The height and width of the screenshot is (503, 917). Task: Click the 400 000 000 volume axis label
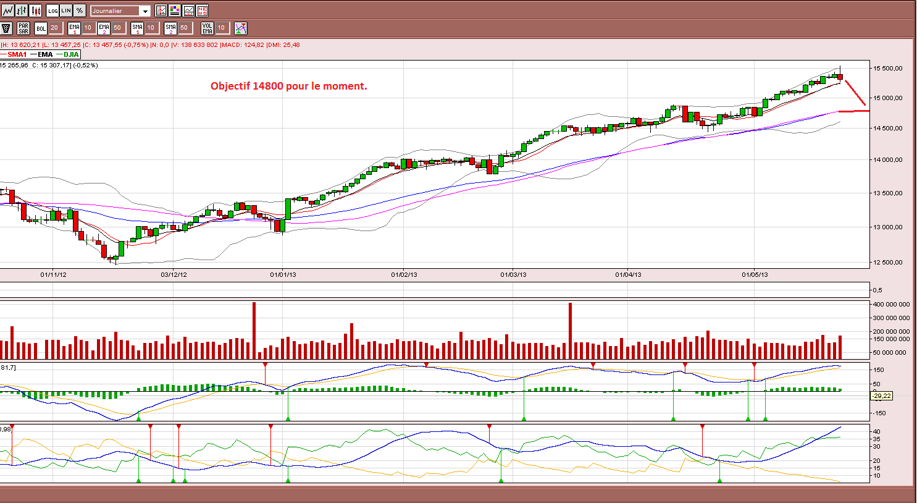coord(892,304)
